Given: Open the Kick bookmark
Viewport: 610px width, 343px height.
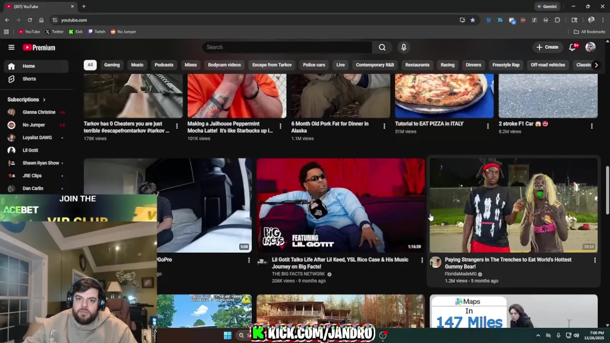Looking at the screenshot, I should [x=75, y=31].
